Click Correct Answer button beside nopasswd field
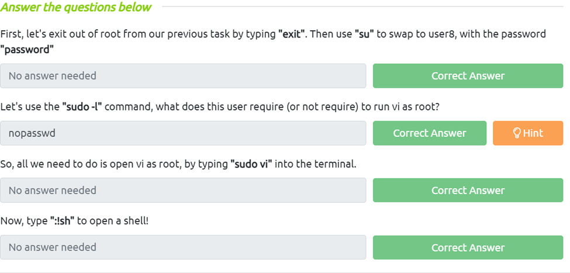The image size is (570, 273). pos(430,133)
